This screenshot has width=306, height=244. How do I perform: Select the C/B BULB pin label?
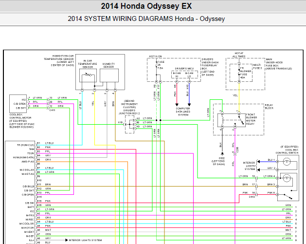pyautogui.click(x=28, y=187)
